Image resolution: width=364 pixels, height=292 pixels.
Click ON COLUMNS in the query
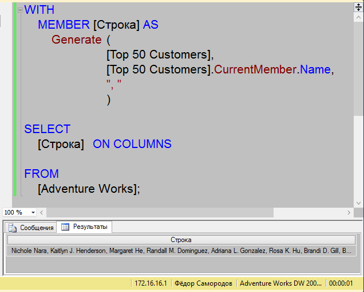coord(132,144)
